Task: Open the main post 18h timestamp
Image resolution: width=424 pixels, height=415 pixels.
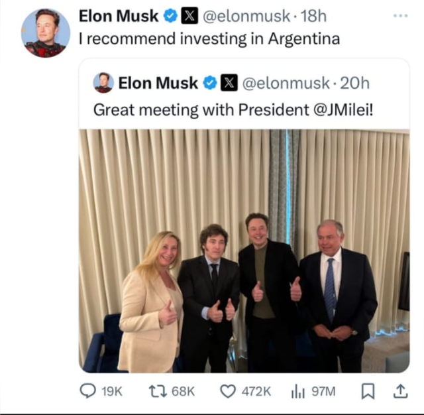Action: tap(313, 16)
